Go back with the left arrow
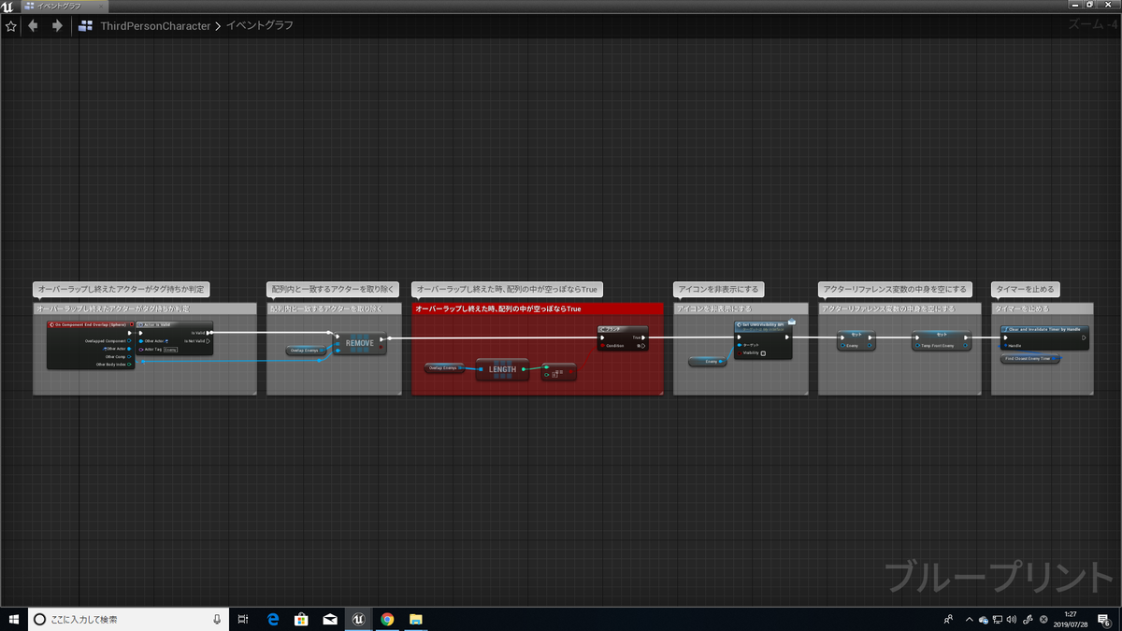The height and width of the screenshot is (631, 1122). point(34,25)
